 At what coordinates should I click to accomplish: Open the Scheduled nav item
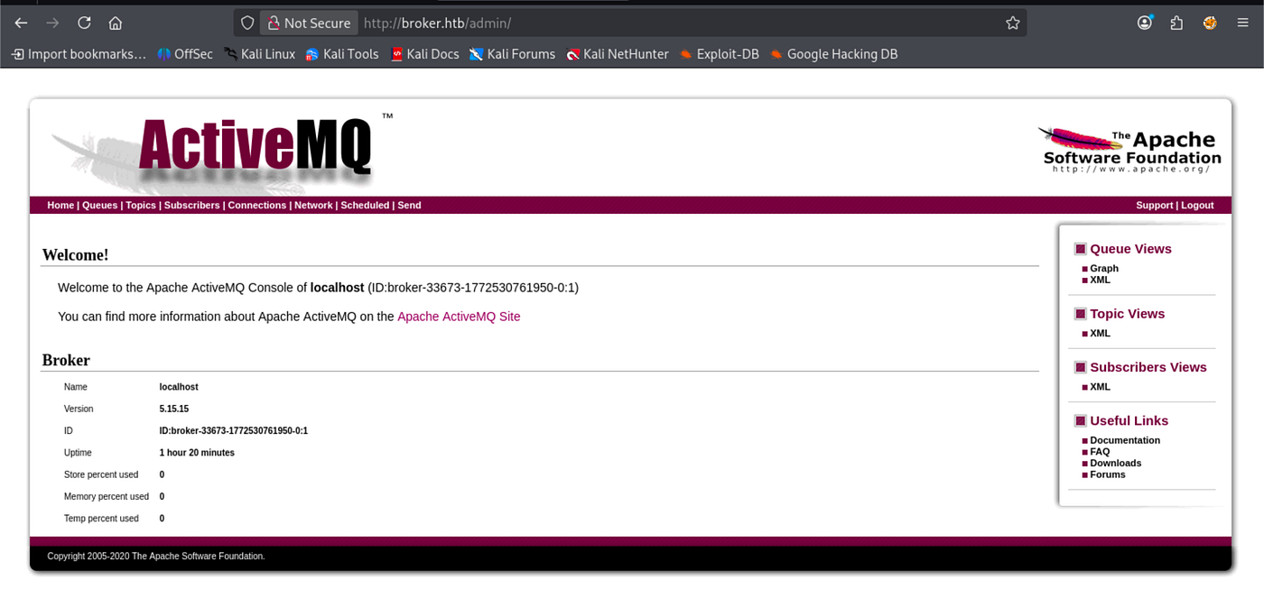(x=365, y=206)
